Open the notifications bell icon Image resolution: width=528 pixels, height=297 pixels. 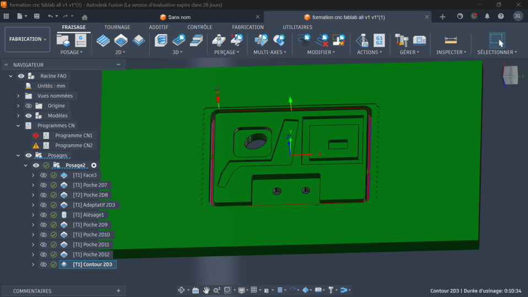[x=487, y=16]
